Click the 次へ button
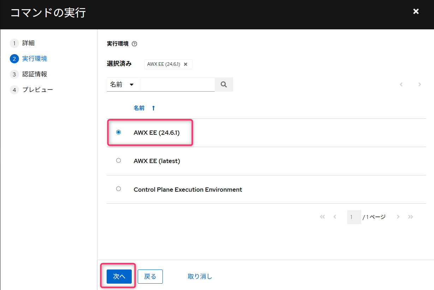The height and width of the screenshot is (290, 434). 119,277
